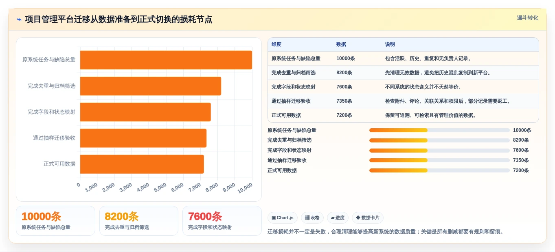This screenshot has width=555, height=252.
Task: Click progress bar for 通过抽样迁移验收
Action: pyautogui.click(x=439, y=160)
